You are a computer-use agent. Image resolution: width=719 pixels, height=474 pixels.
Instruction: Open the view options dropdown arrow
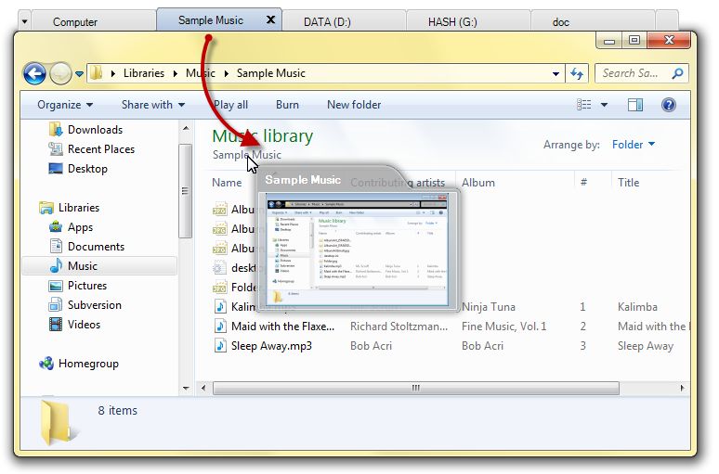point(605,105)
